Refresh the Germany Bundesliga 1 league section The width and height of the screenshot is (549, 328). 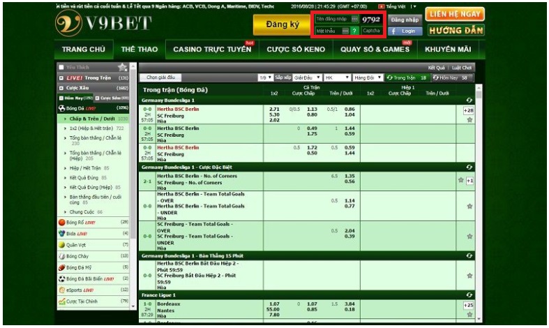coord(469,100)
